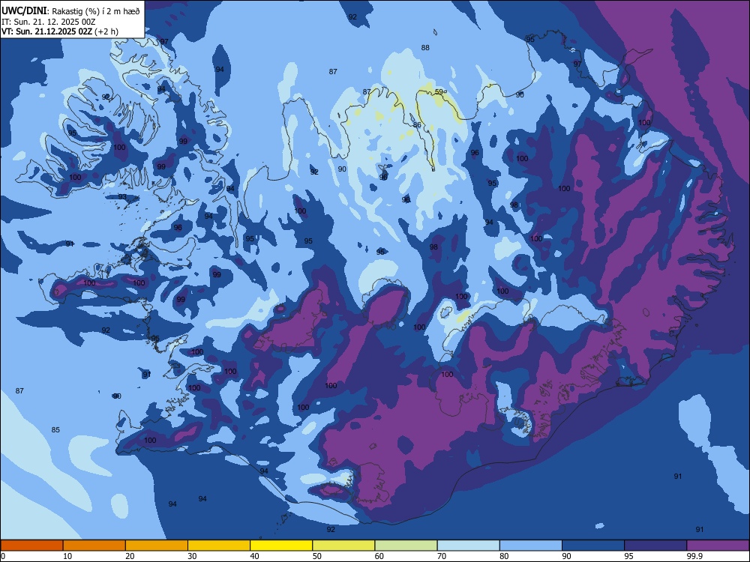750x562 pixels.
Task: Click the legend tick label '30'
Action: 192,556
